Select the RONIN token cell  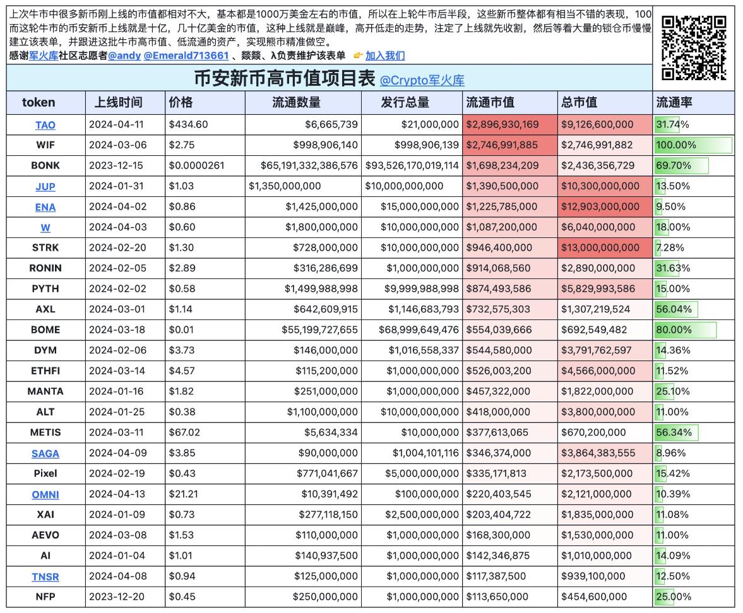tap(45, 268)
